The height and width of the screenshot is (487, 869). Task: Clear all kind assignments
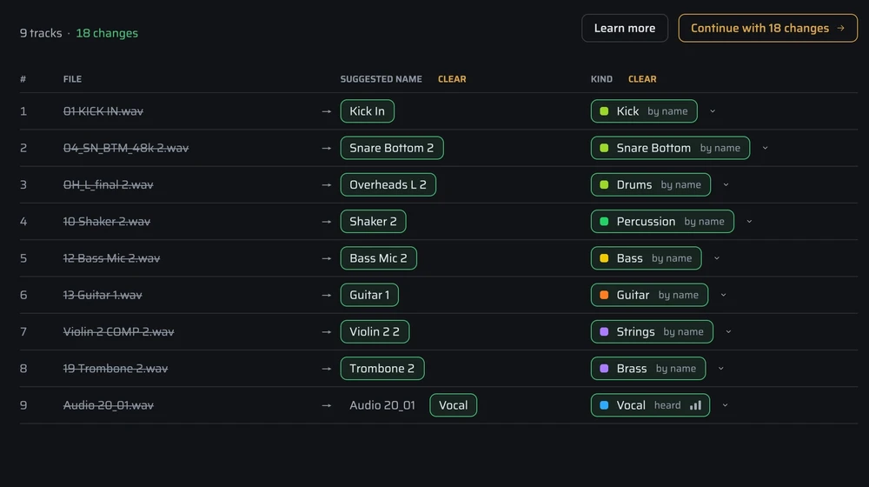pos(642,79)
